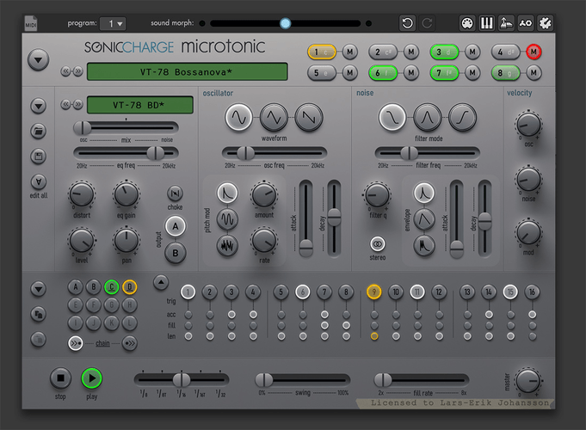Open the main program menu arrow

click(x=38, y=60)
